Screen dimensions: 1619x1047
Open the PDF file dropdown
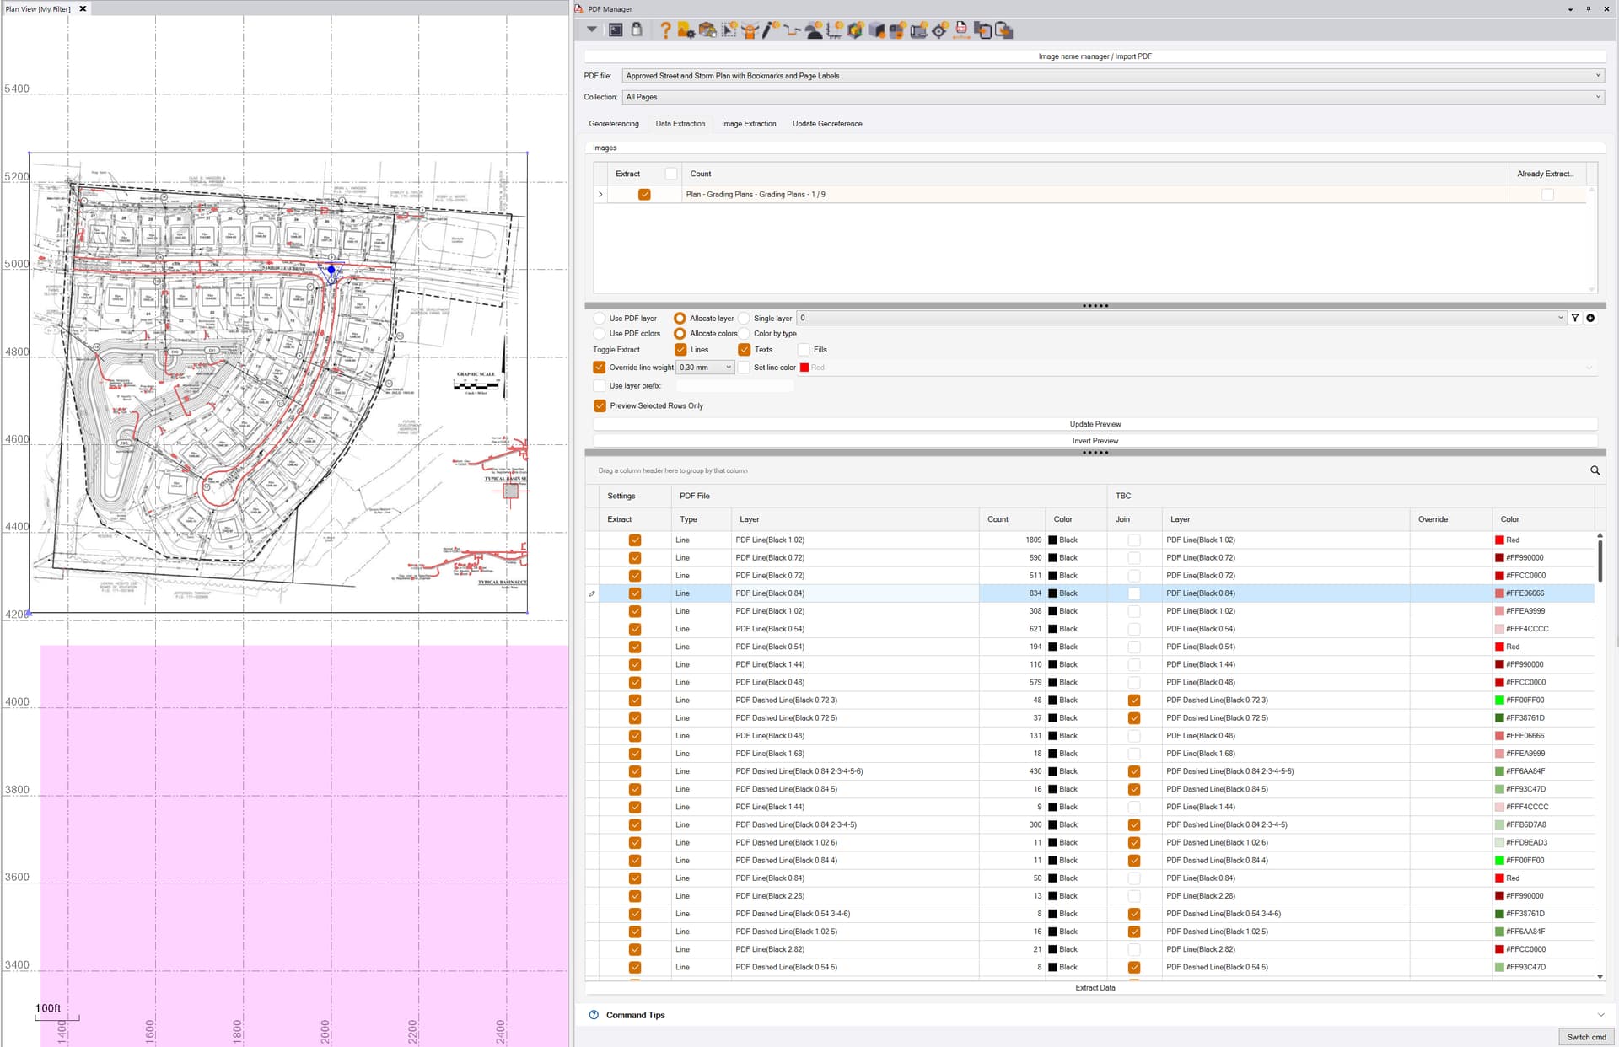pyautogui.click(x=1597, y=76)
